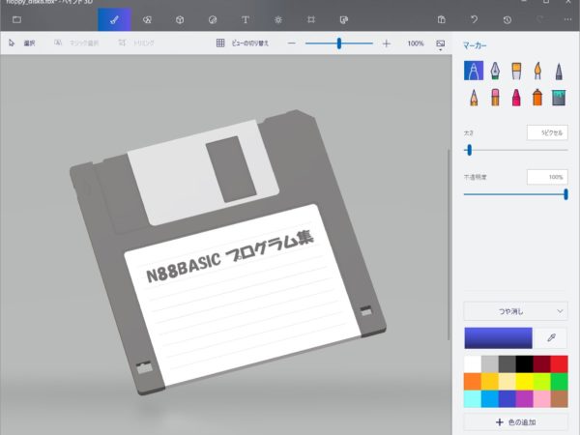This screenshot has height=435, width=580.
Task: Choose the Select arrow tool
Action: 22,43
